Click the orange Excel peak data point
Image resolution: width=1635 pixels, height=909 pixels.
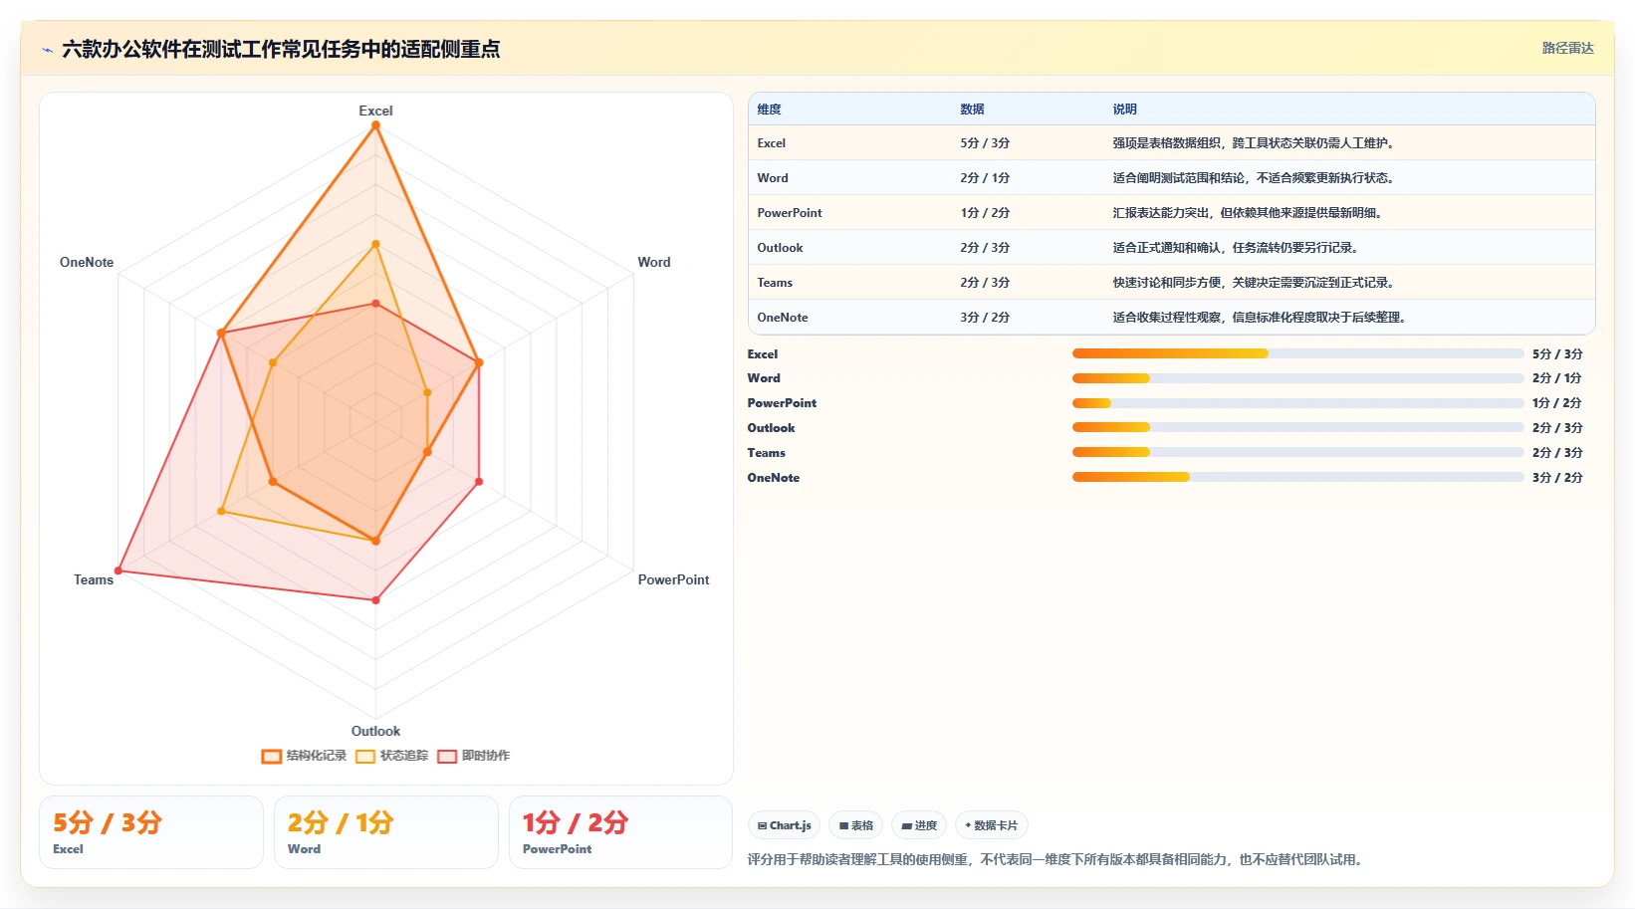coord(375,125)
